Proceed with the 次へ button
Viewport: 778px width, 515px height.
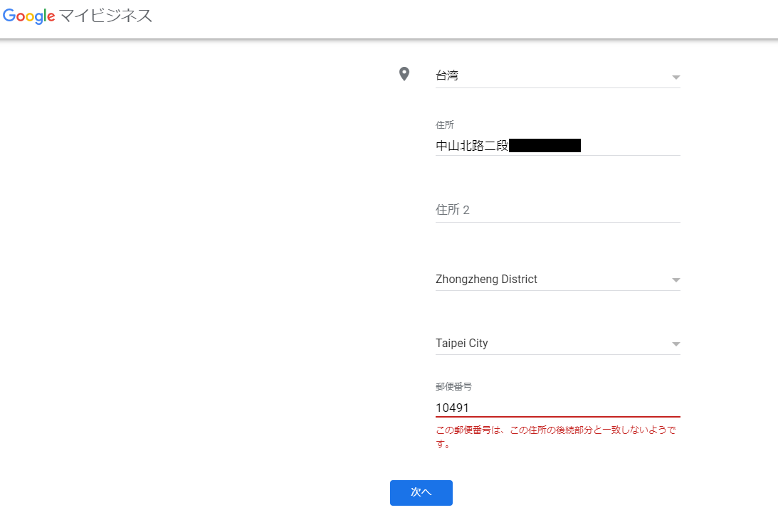pos(421,493)
